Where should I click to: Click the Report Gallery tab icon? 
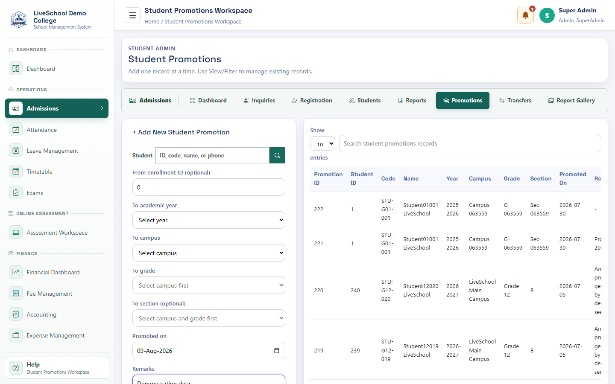click(x=551, y=101)
